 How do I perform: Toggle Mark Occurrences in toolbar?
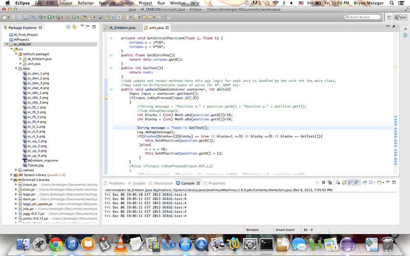107,17
